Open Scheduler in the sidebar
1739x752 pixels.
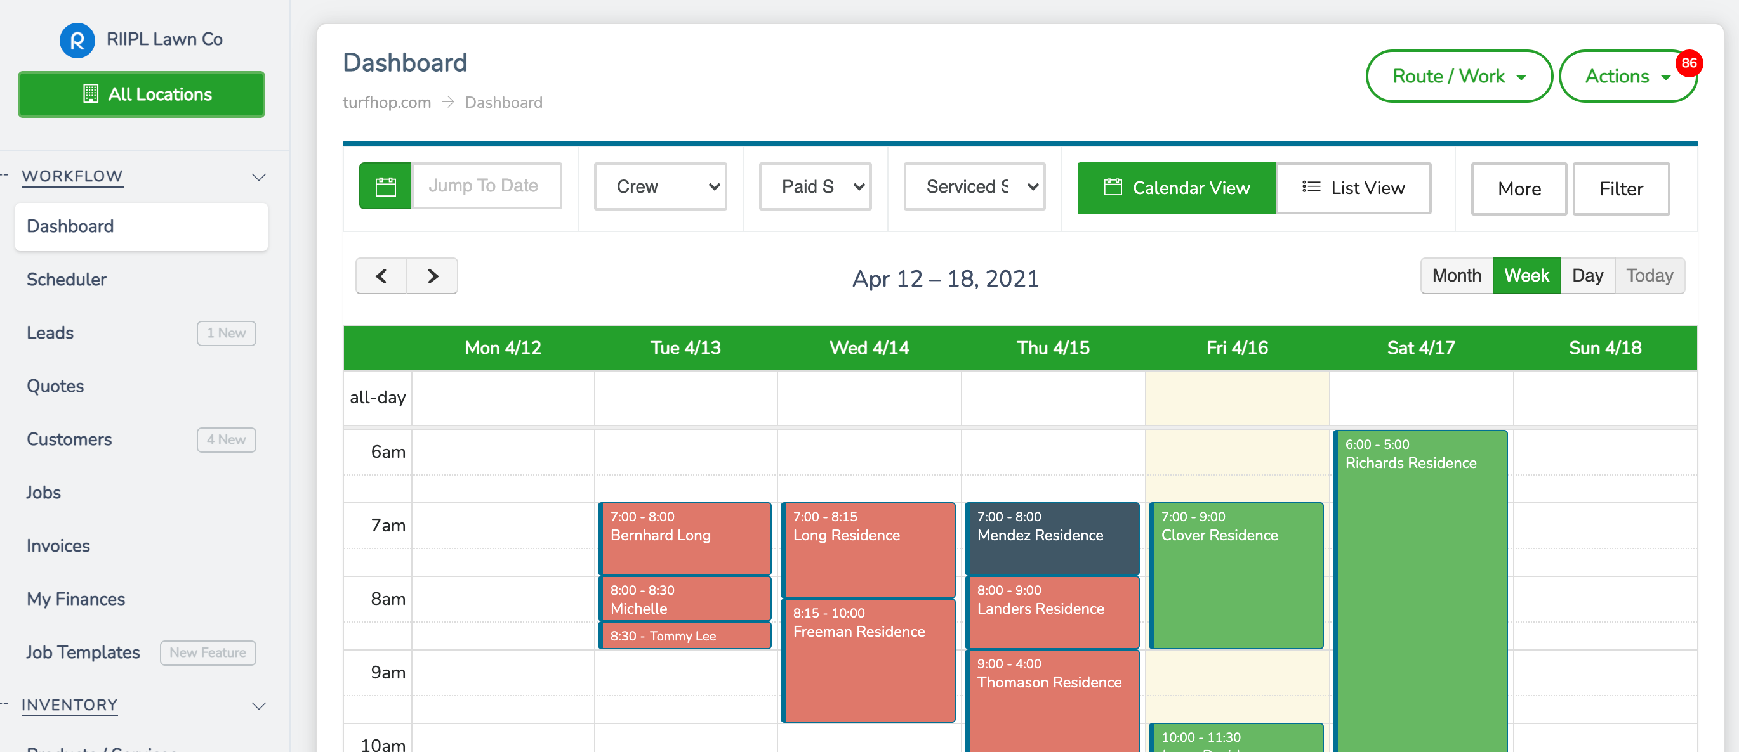pos(67,279)
